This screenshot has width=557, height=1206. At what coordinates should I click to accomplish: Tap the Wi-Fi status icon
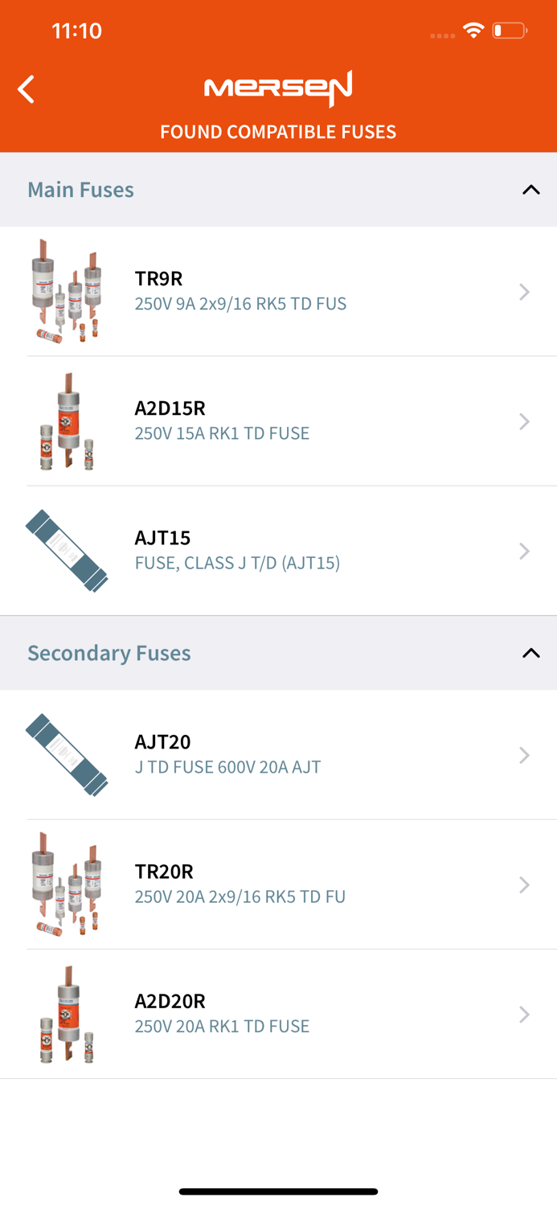[473, 29]
